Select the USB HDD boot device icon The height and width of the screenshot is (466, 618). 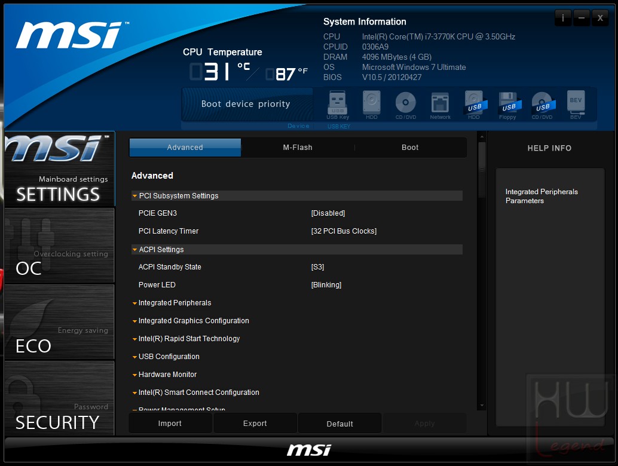click(x=475, y=105)
